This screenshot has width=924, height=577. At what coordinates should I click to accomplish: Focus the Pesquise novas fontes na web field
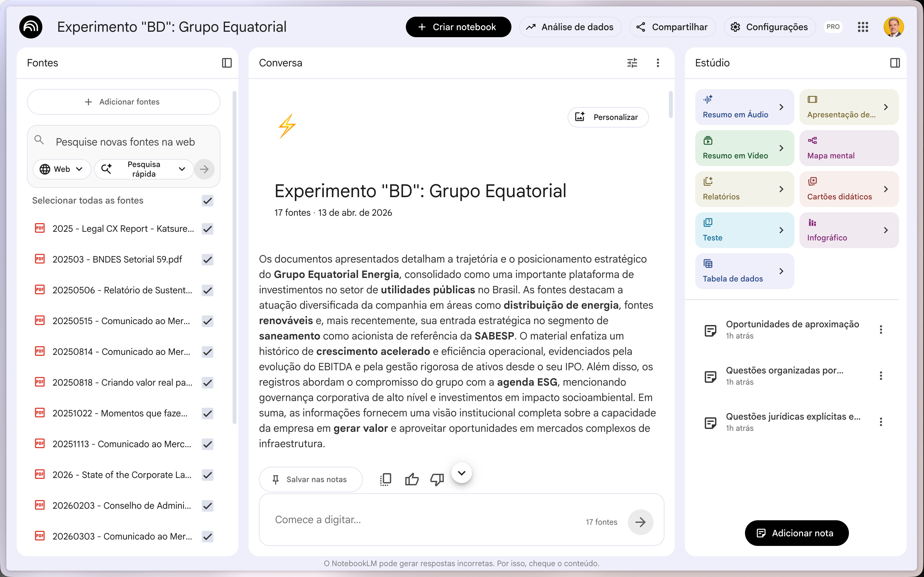[x=125, y=142]
